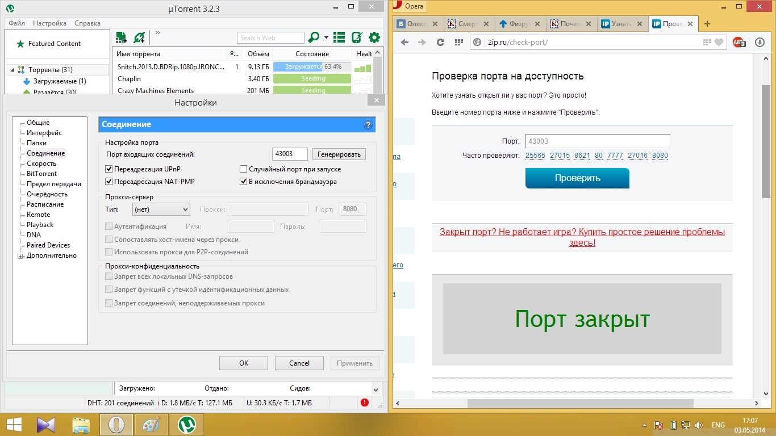Open proxy Тип dropdown
This screenshot has width=776, height=436.
click(x=161, y=209)
